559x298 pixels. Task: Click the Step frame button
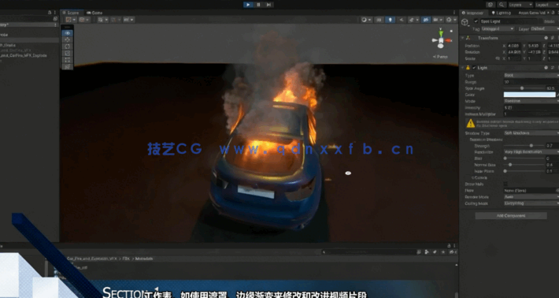pos(268,5)
